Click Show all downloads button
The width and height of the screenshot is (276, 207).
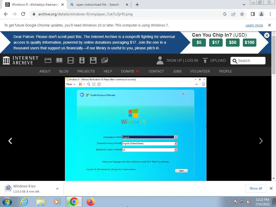pos(256,188)
